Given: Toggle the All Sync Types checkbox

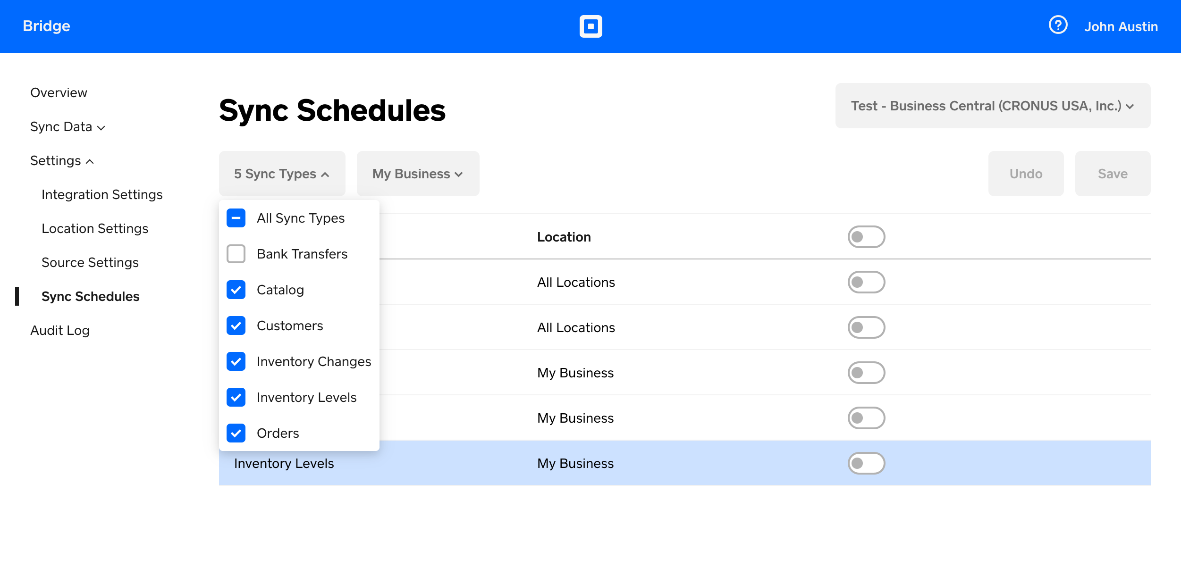Looking at the screenshot, I should point(236,218).
